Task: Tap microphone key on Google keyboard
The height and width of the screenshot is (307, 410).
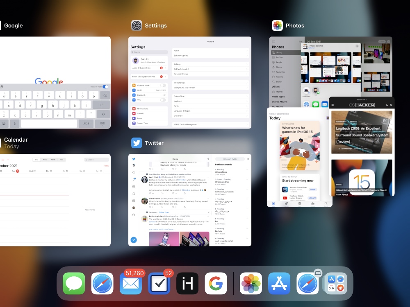Action: (15, 124)
